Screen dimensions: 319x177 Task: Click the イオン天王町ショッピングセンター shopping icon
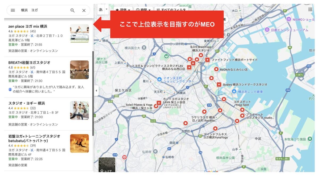click(159, 79)
